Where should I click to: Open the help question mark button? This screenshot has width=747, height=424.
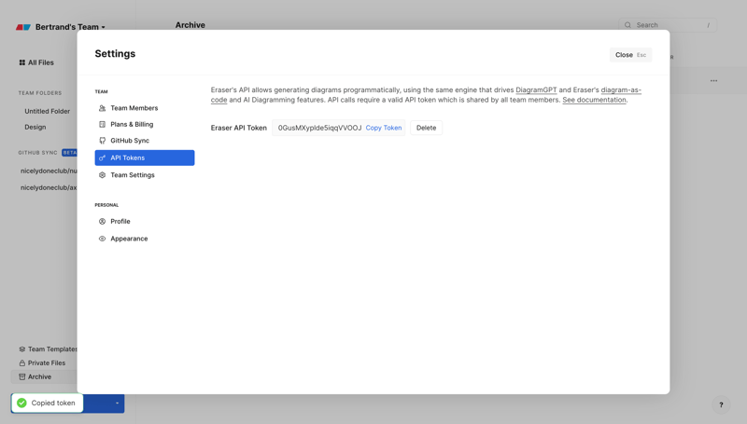click(721, 404)
